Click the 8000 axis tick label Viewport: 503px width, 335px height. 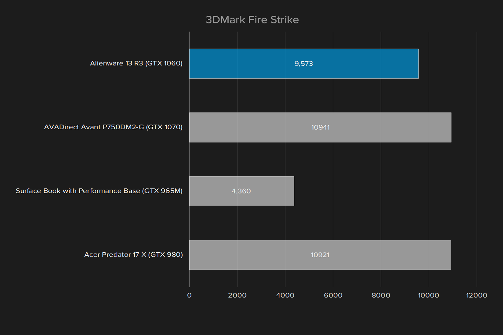pos(381,295)
